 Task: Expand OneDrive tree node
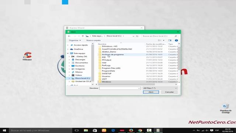pos(68,49)
